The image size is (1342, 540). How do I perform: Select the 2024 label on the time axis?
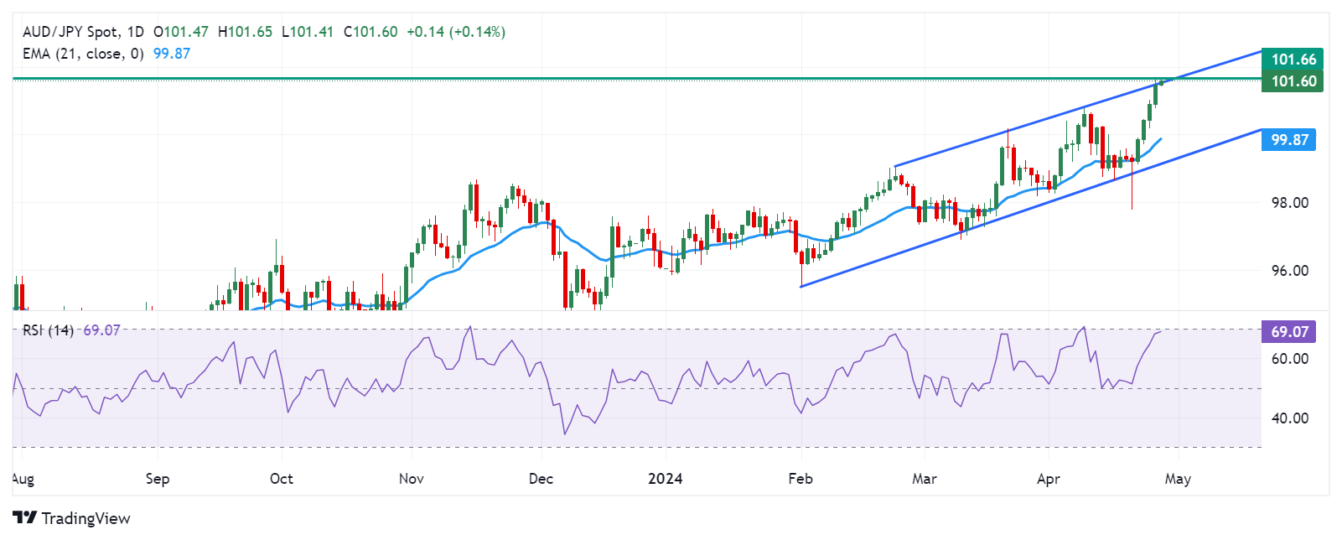(x=666, y=479)
